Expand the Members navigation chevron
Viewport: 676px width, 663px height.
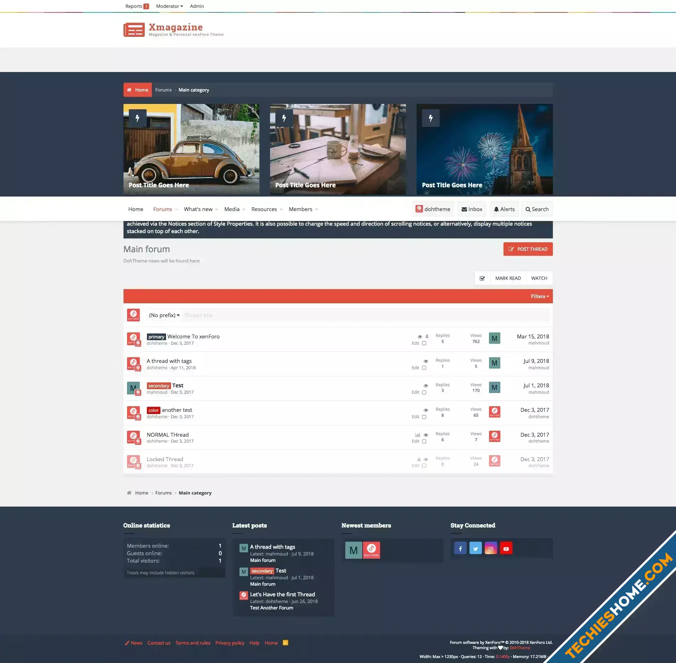(317, 209)
